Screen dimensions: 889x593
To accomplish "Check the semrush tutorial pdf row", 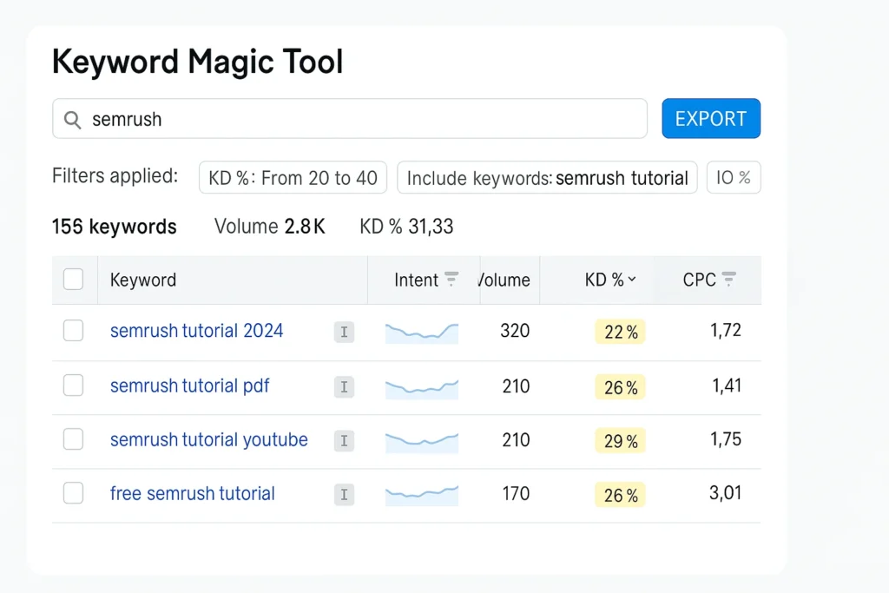I will coord(73,385).
